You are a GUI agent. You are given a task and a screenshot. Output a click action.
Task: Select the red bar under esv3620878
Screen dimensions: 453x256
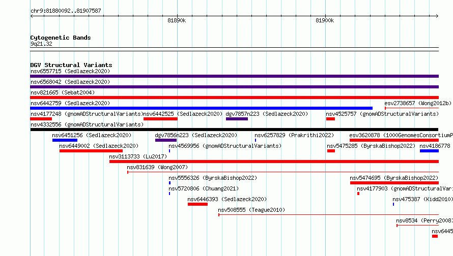pyautogui.click(x=394, y=140)
